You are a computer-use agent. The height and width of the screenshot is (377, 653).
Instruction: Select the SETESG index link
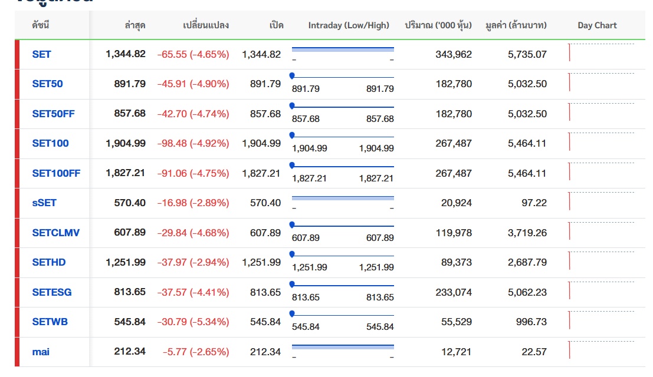(52, 292)
